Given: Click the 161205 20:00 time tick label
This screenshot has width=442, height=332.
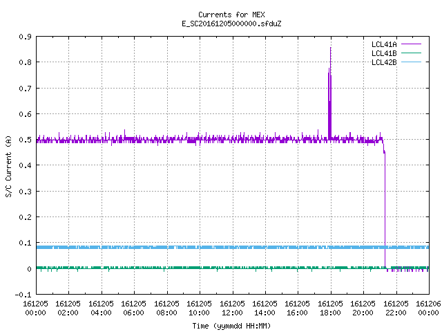Looking at the screenshot, I should tap(363, 308).
